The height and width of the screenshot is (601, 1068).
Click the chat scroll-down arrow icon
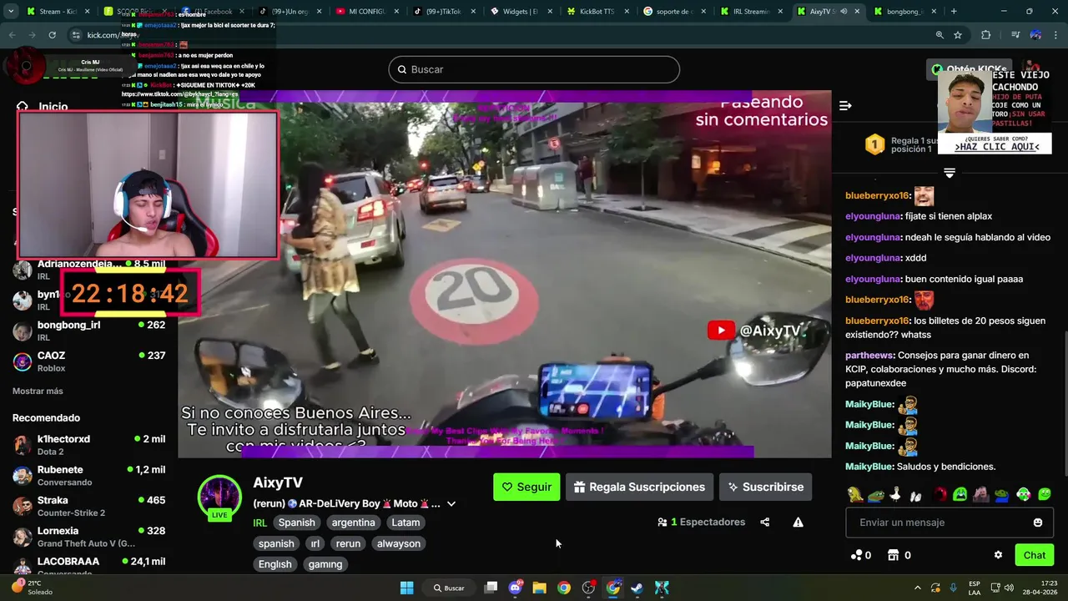pos(950,173)
